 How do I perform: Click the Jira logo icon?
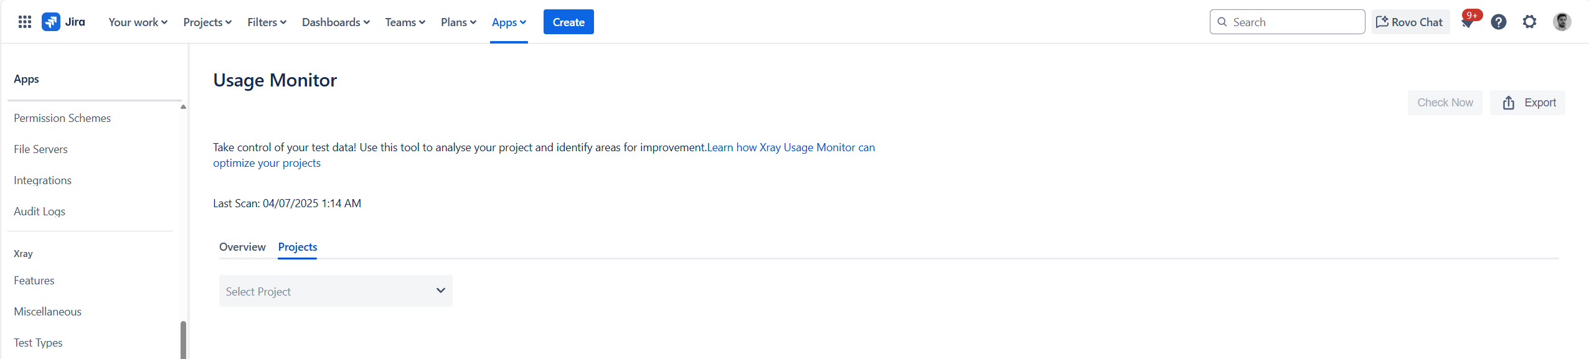point(51,22)
